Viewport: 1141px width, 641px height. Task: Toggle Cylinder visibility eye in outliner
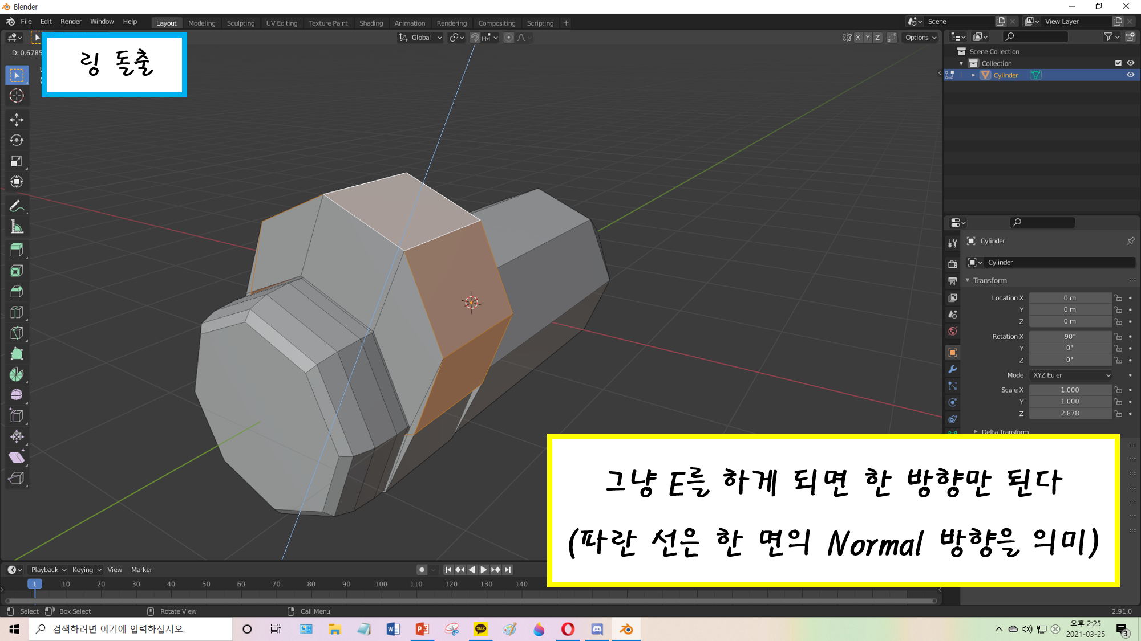coord(1130,75)
